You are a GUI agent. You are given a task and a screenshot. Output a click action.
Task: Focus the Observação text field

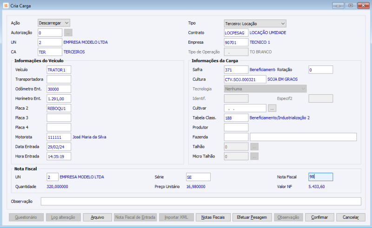201,202
